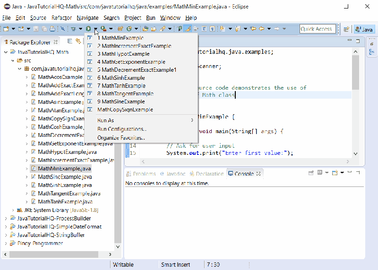
Task: Expand JavaTutorialHQ-ProcessBuilder project
Action: (x=6, y=219)
